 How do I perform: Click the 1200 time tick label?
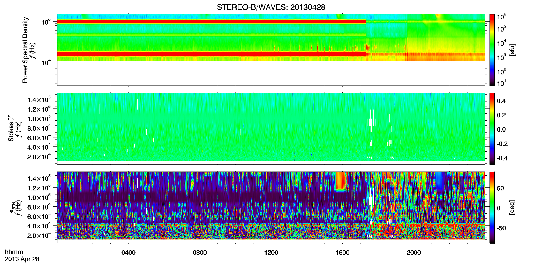271,253
